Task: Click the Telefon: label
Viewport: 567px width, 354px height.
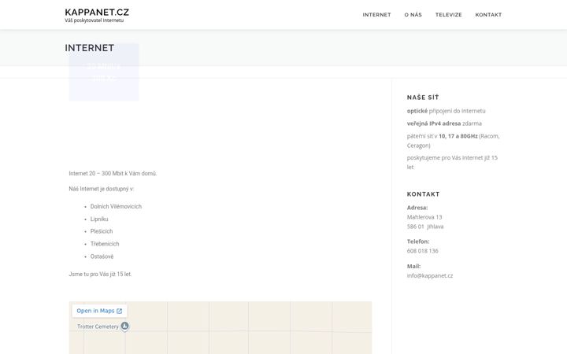Action: (x=418, y=242)
